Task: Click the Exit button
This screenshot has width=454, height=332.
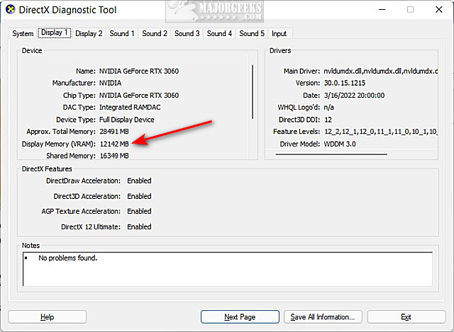Action: pos(406,317)
